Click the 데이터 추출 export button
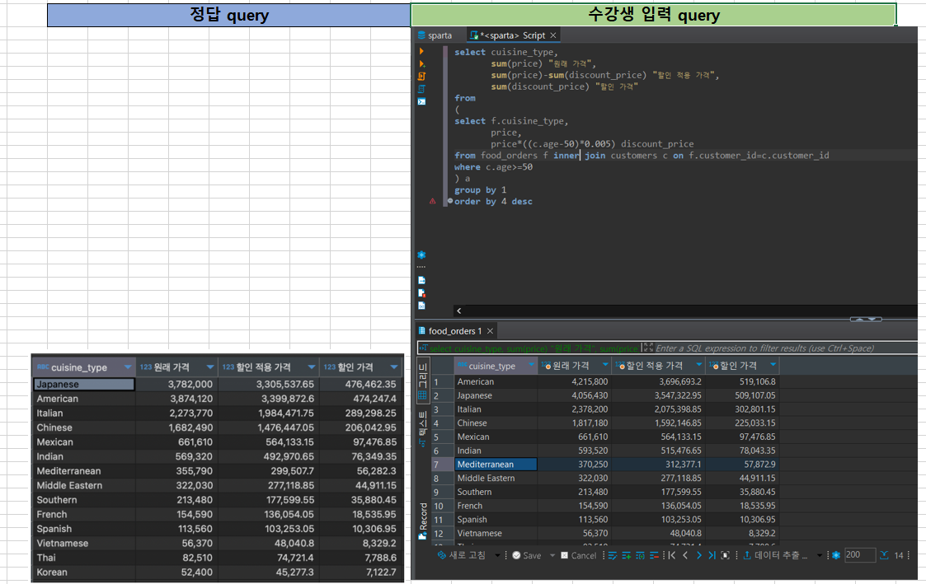 pyautogui.click(x=775, y=555)
